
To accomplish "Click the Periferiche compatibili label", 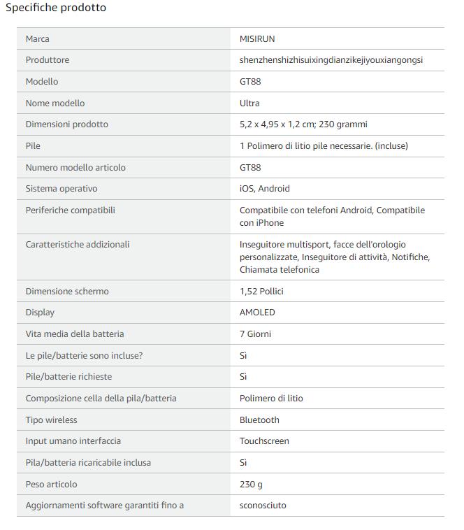I will 71,210.
